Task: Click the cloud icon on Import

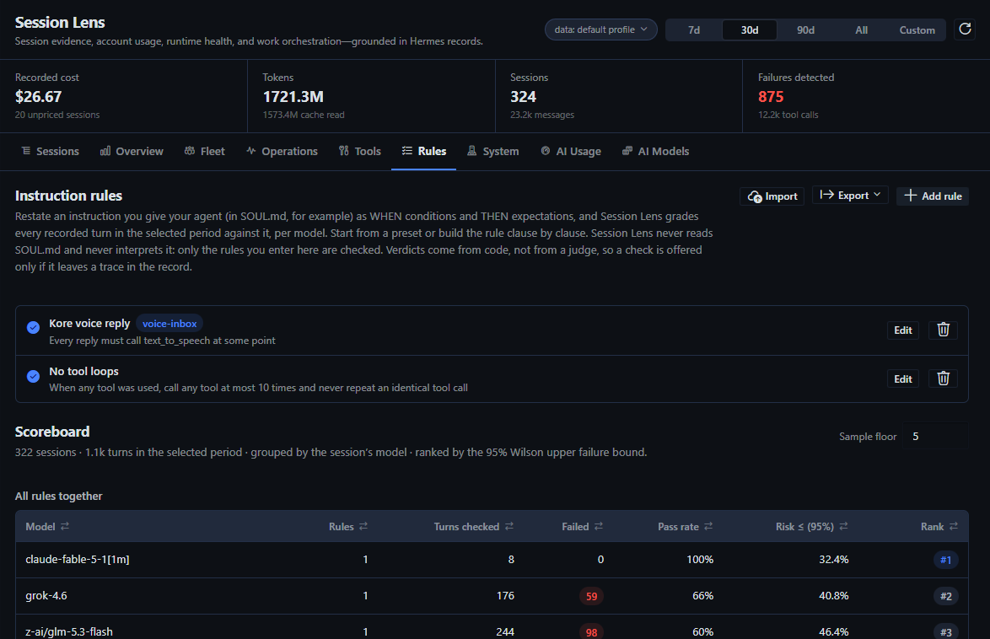Action: (x=755, y=196)
